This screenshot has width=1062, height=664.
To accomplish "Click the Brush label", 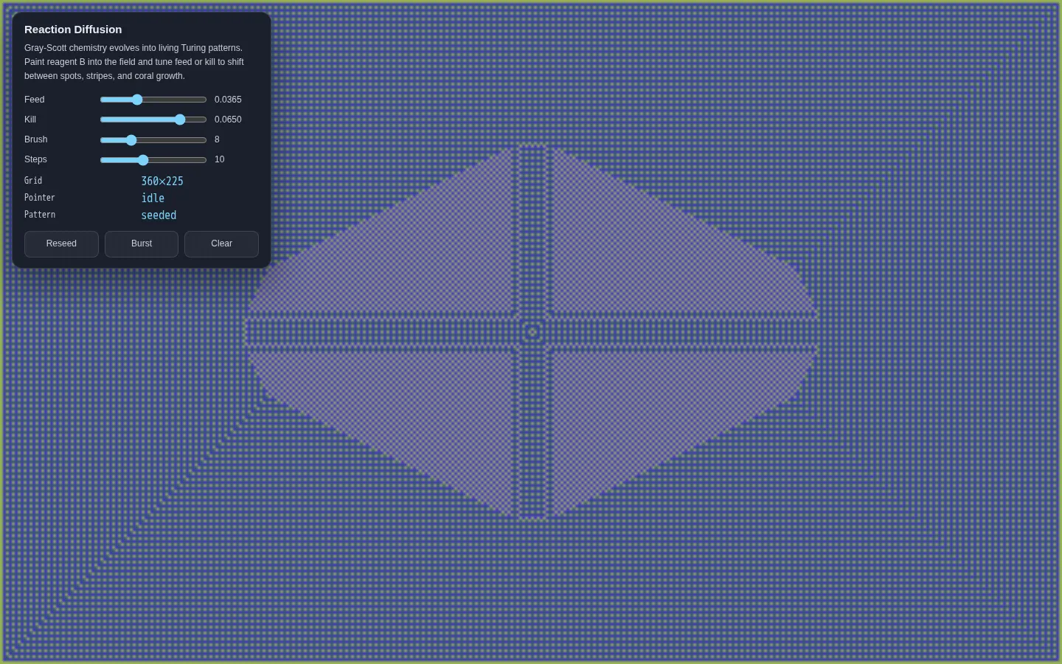I will (36, 139).
